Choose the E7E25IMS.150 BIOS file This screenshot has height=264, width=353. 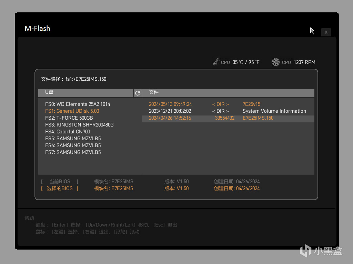tap(258, 118)
